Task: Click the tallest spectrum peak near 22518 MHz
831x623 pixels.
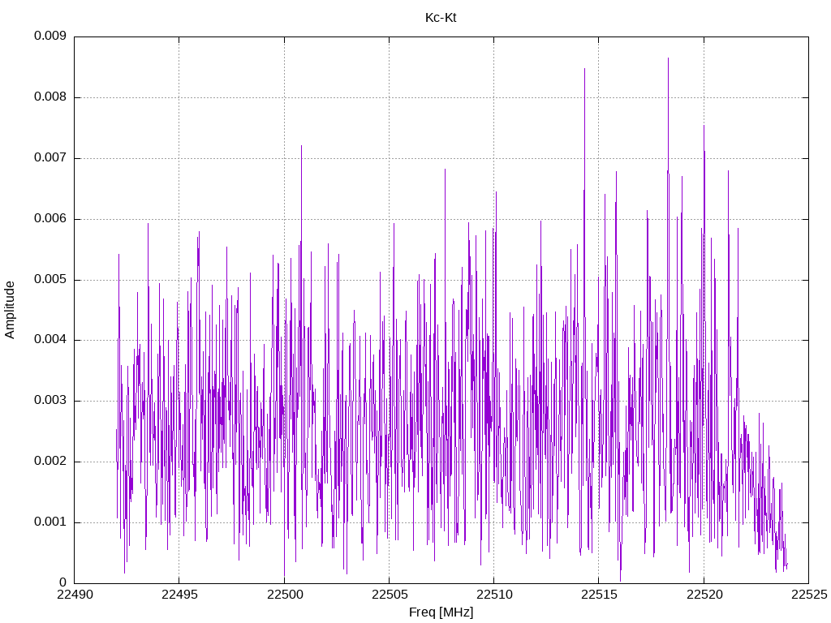Action: click(x=669, y=58)
